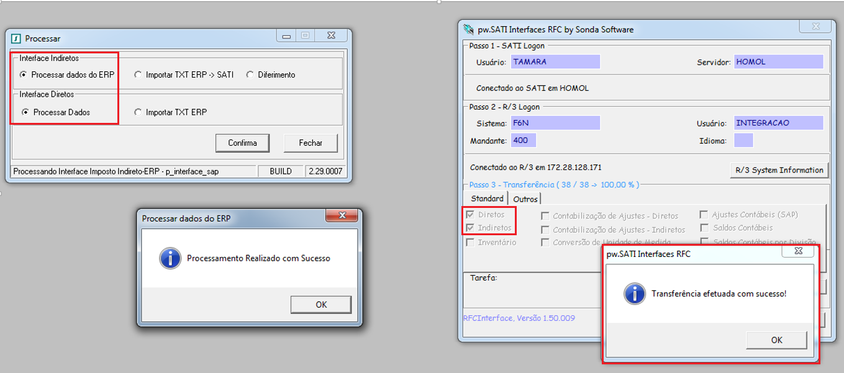Click the empty Idioma field
Viewport: 844px width, 373px height.
[x=743, y=140]
